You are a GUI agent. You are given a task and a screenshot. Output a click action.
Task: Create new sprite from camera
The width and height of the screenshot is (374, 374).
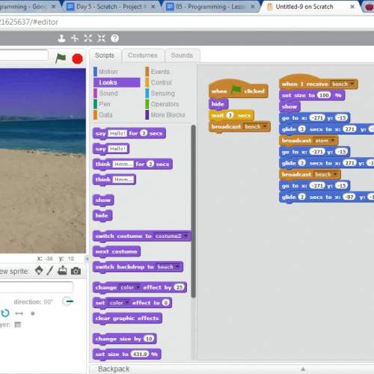click(76, 271)
